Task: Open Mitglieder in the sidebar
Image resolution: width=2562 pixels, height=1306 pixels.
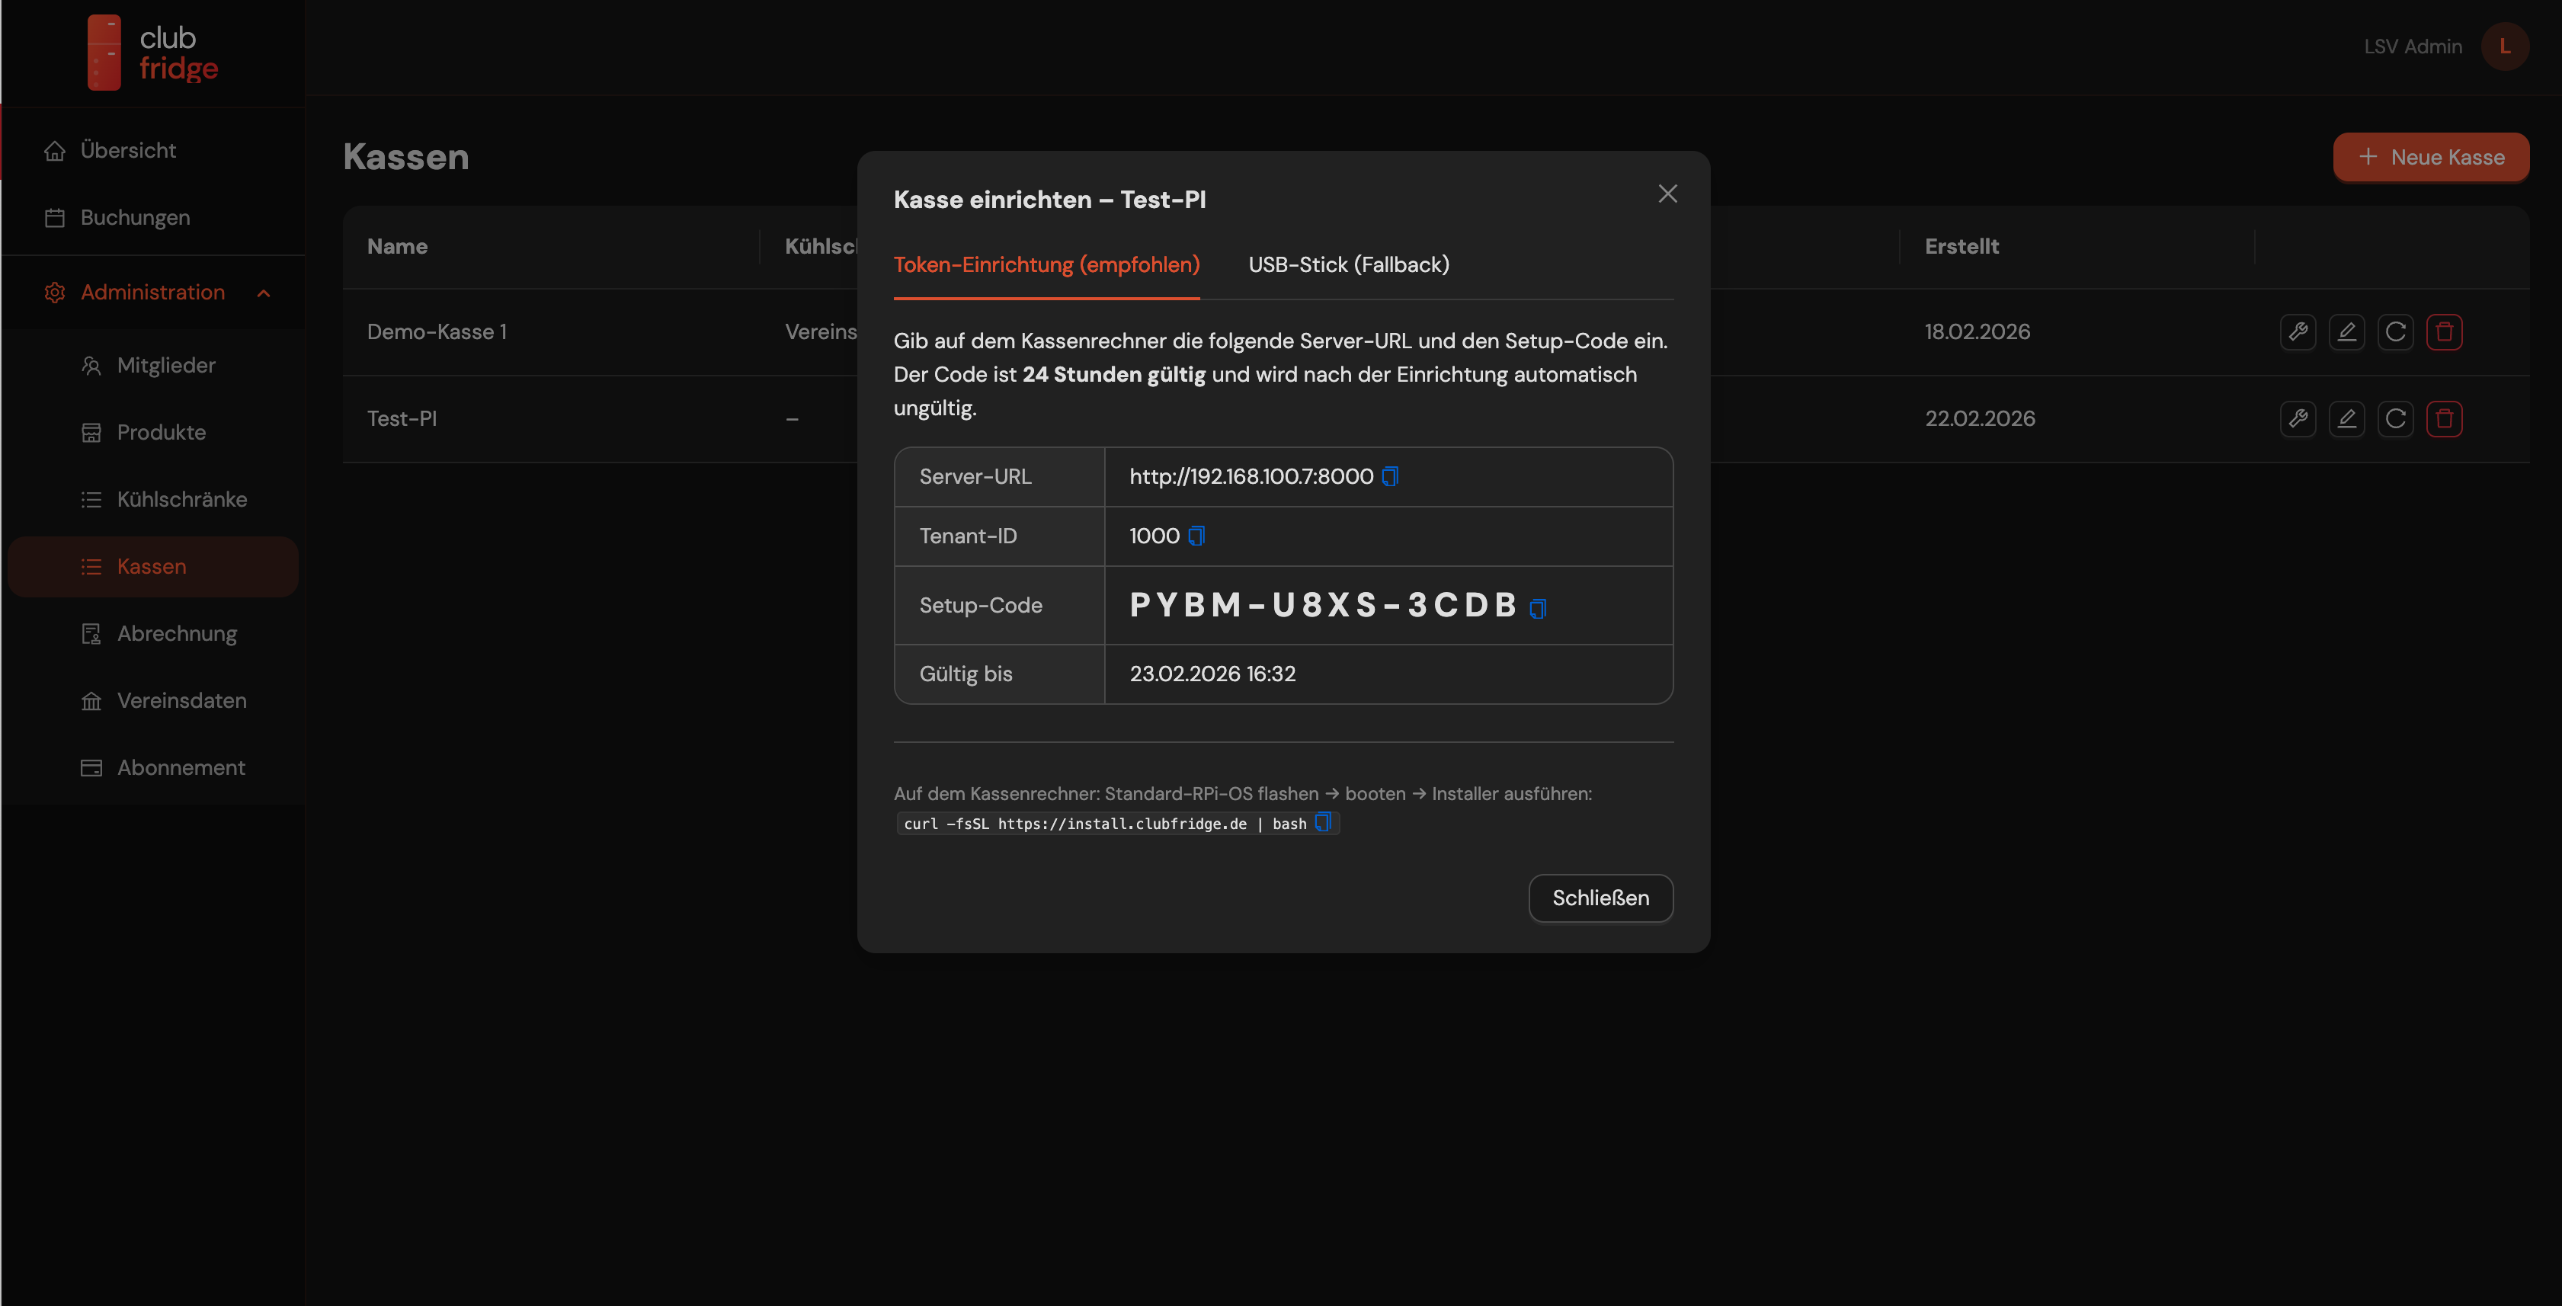Action: tap(165, 365)
